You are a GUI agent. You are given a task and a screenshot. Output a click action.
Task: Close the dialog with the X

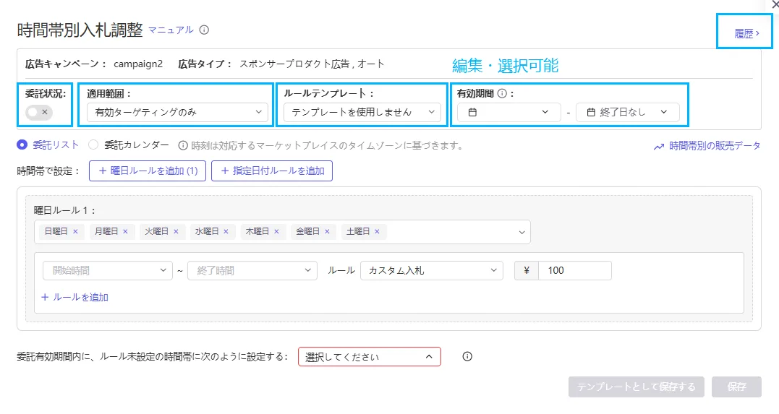[x=775, y=4]
